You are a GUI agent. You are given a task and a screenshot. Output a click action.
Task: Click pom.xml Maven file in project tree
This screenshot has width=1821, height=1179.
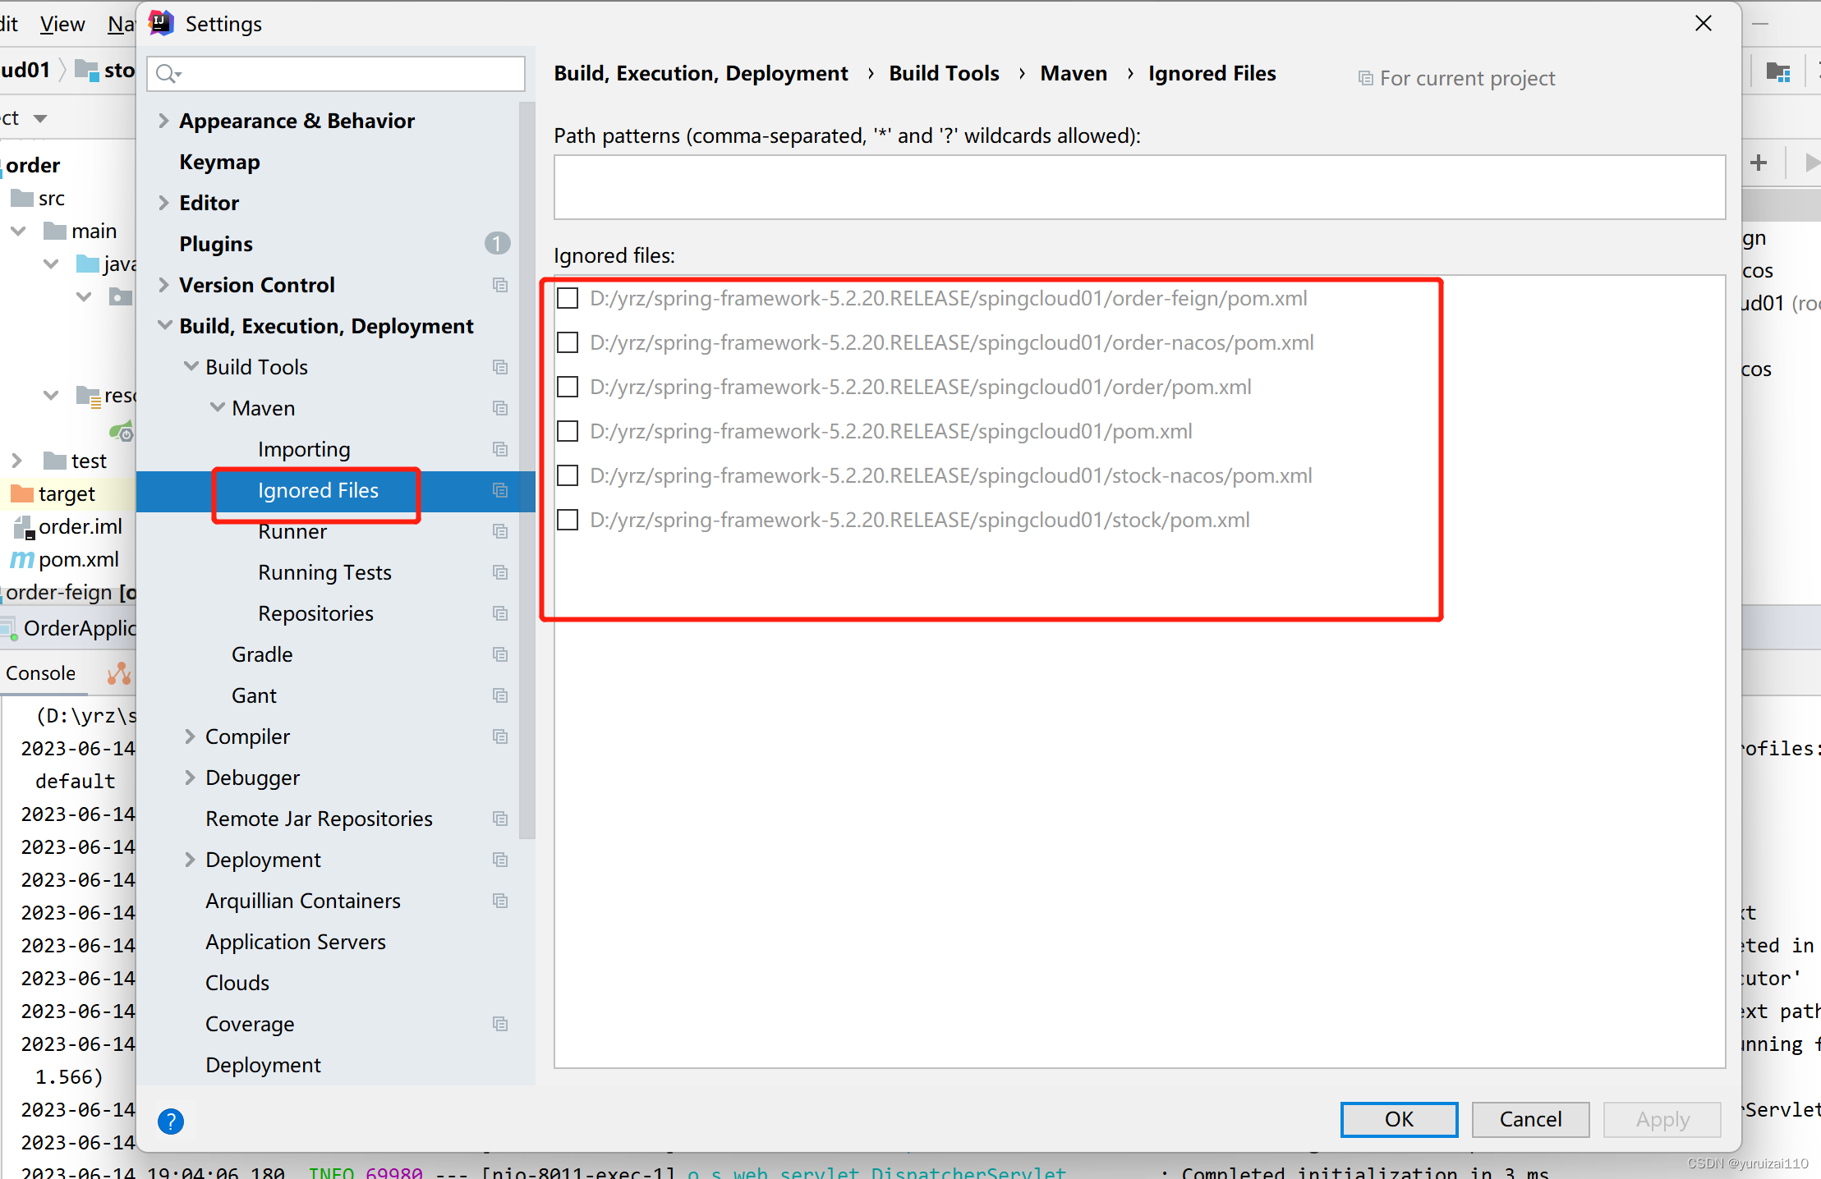77,559
